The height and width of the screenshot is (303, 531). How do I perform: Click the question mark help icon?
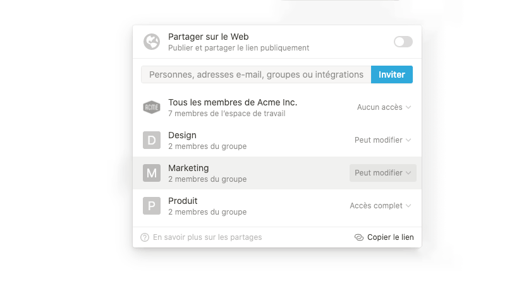pyautogui.click(x=145, y=237)
